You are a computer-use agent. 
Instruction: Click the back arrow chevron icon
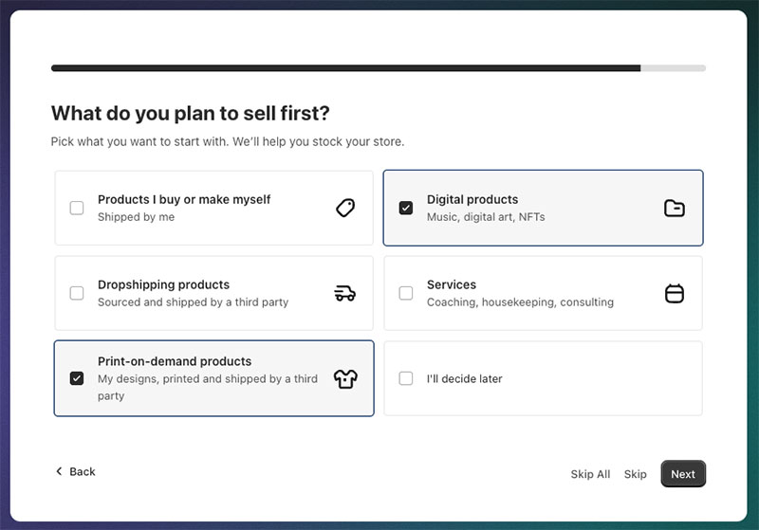[x=59, y=471]
